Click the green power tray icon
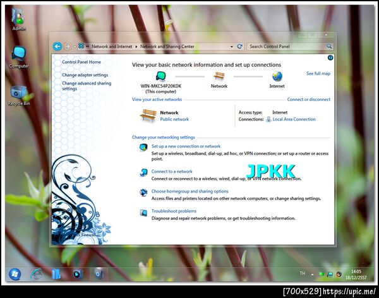379x298 pixels. [x=322, y=274]
